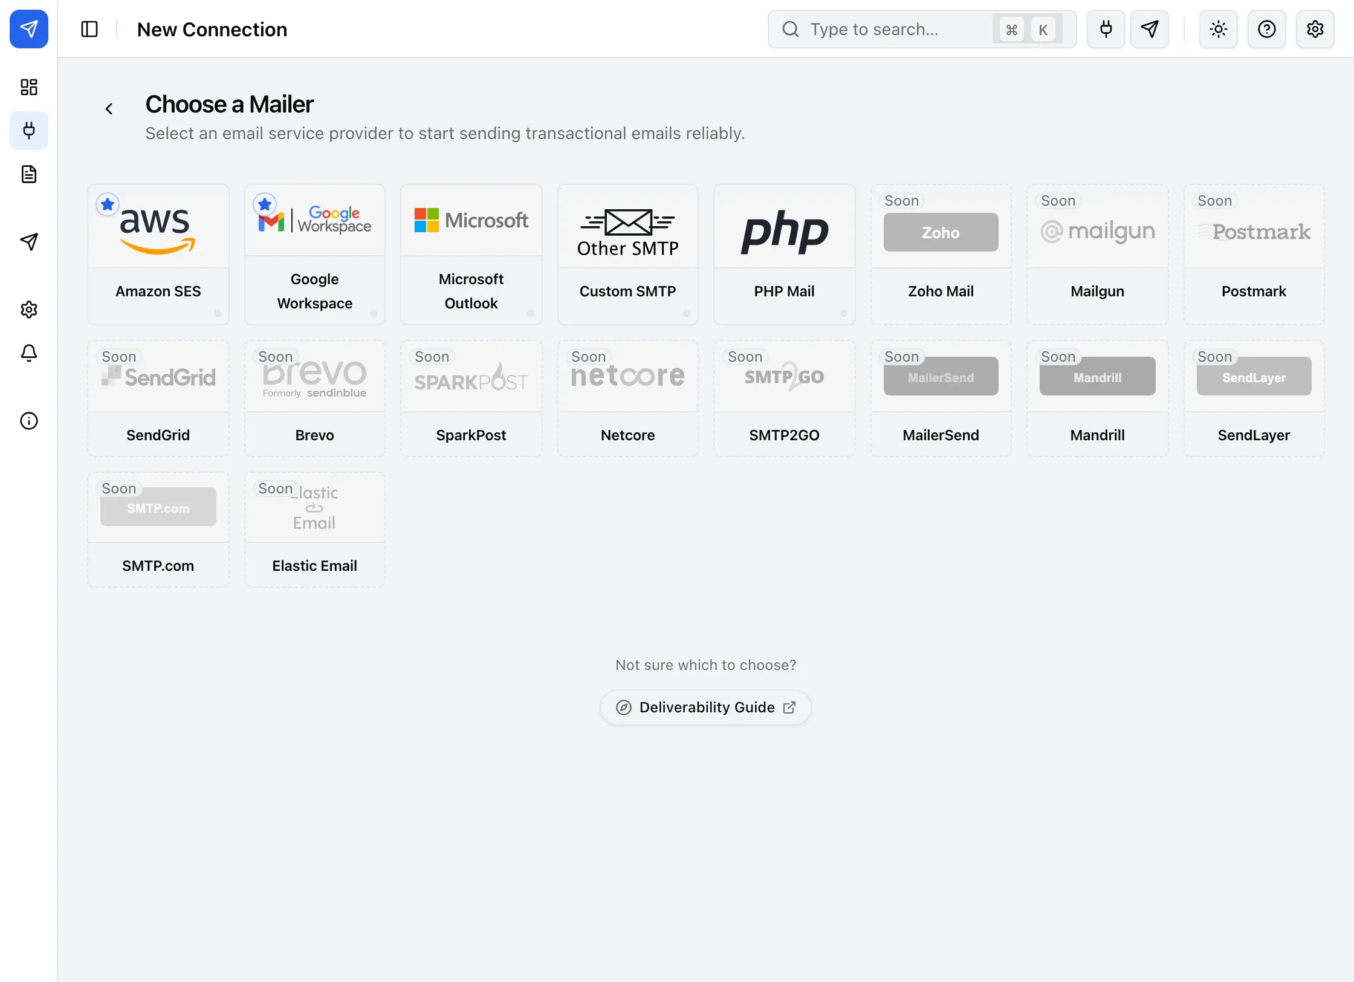This screenshot has height=982, width=1354.
Task: Click the SendGrid coming soon card
Action: pos(158,398)
